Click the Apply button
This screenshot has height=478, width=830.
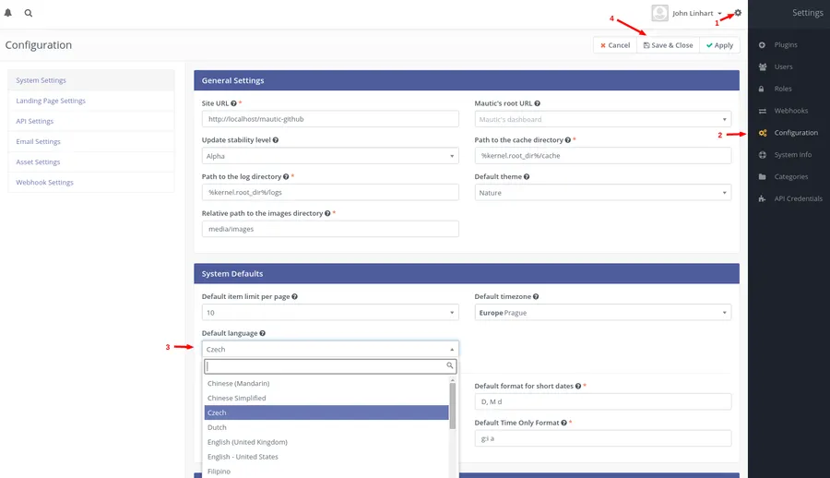tap(719, 45)
